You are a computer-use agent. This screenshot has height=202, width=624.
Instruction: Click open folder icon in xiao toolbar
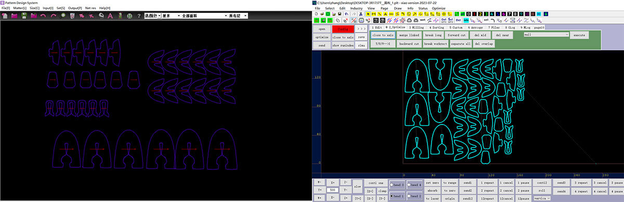click(x=322, y=14)
